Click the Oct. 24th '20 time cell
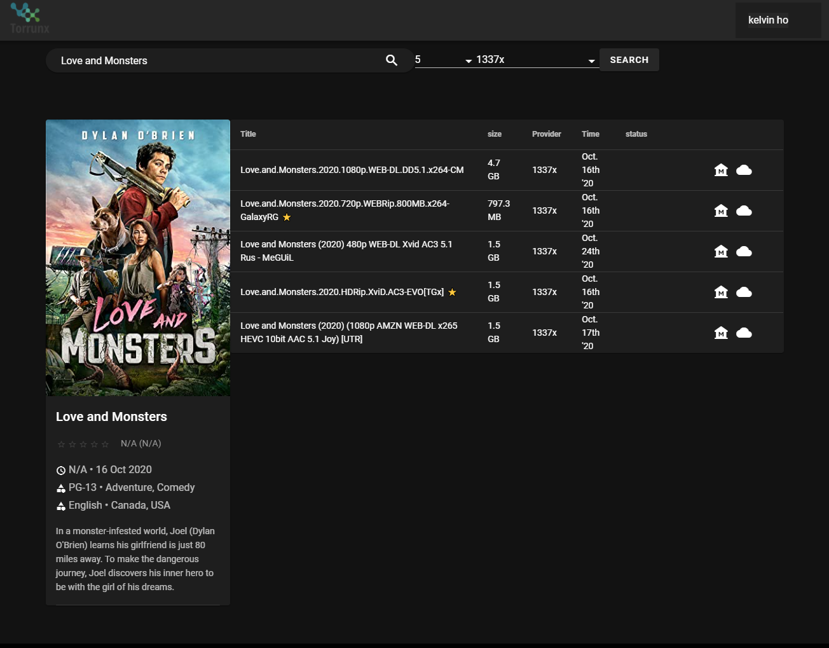 tap(591, 251)
